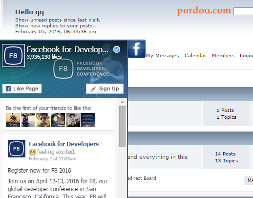The width and height of the screenshot is (253, 198).
Task: Open Facebook for Developers post author link
Action: 64,144
